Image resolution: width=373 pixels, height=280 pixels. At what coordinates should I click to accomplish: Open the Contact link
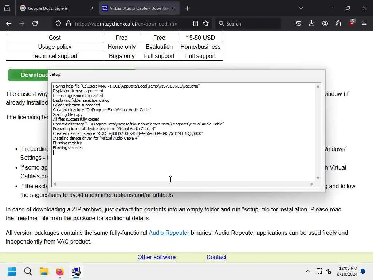pyautogui.click(x=216, y=257)
